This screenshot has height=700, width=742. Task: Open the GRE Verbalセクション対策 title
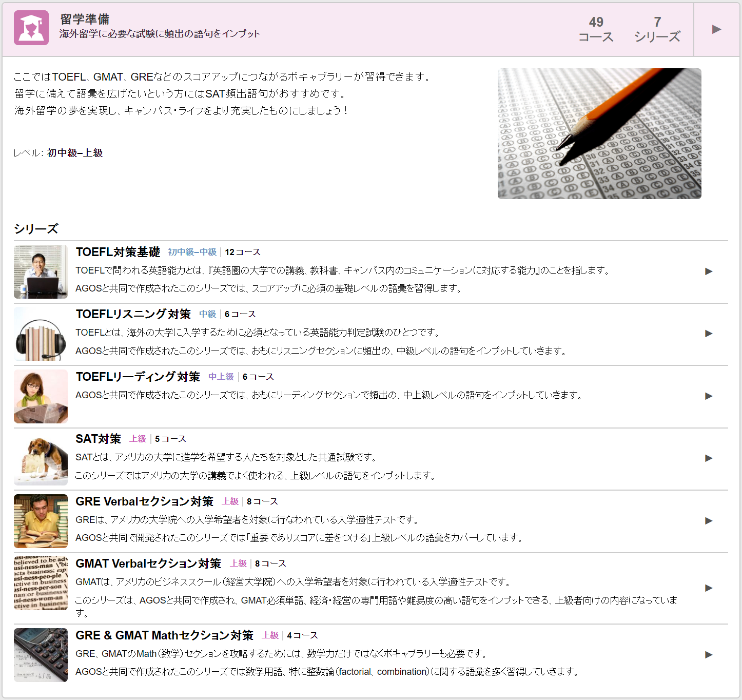pos(145,501)
